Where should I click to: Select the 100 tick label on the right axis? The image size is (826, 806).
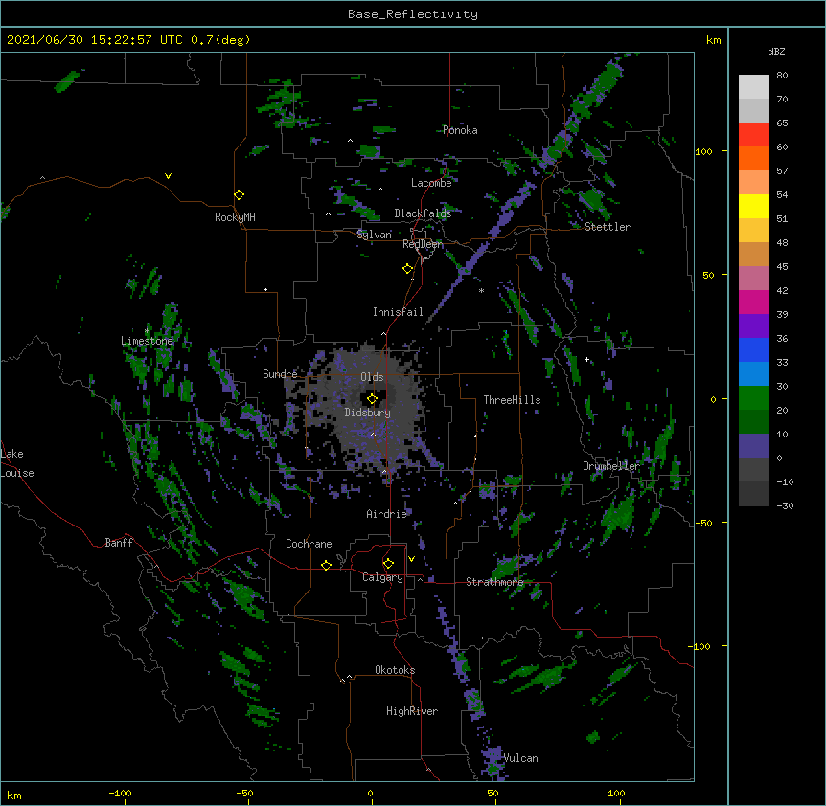tap(703, 151)
